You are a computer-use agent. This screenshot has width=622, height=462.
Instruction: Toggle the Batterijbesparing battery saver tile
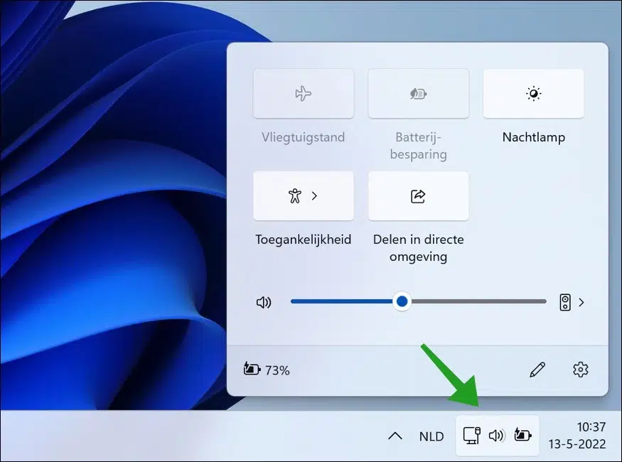419,94
